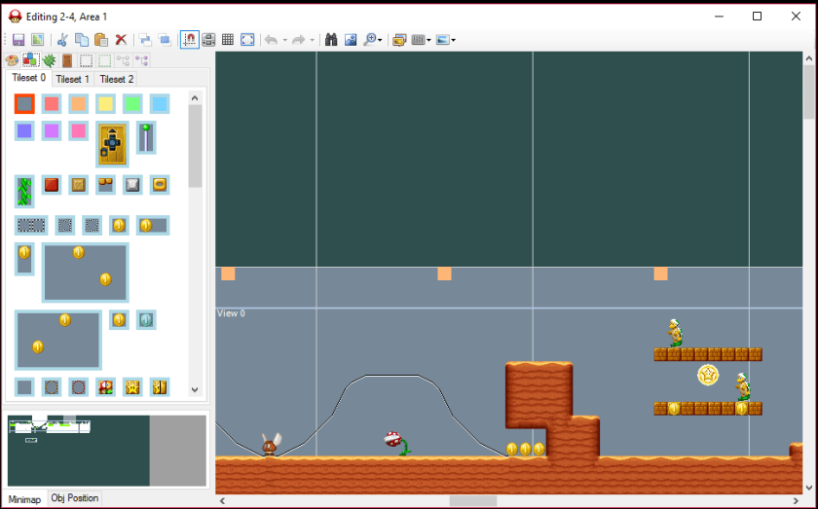This screenshot has width=818, height=509.
Task: Expand the magnifier zoom dropdown
Action: [x=380, y=41]
